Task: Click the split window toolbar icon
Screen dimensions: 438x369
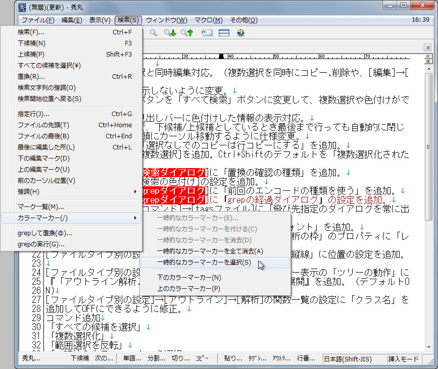Action: coord(224,33)
